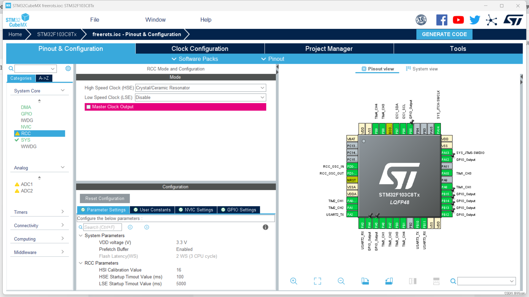Enable Master Clock Output checkbox
This screenshot has width=529, height=297.
click(89, 107)
